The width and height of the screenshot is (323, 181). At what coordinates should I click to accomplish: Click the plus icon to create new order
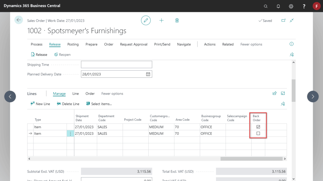161,20
